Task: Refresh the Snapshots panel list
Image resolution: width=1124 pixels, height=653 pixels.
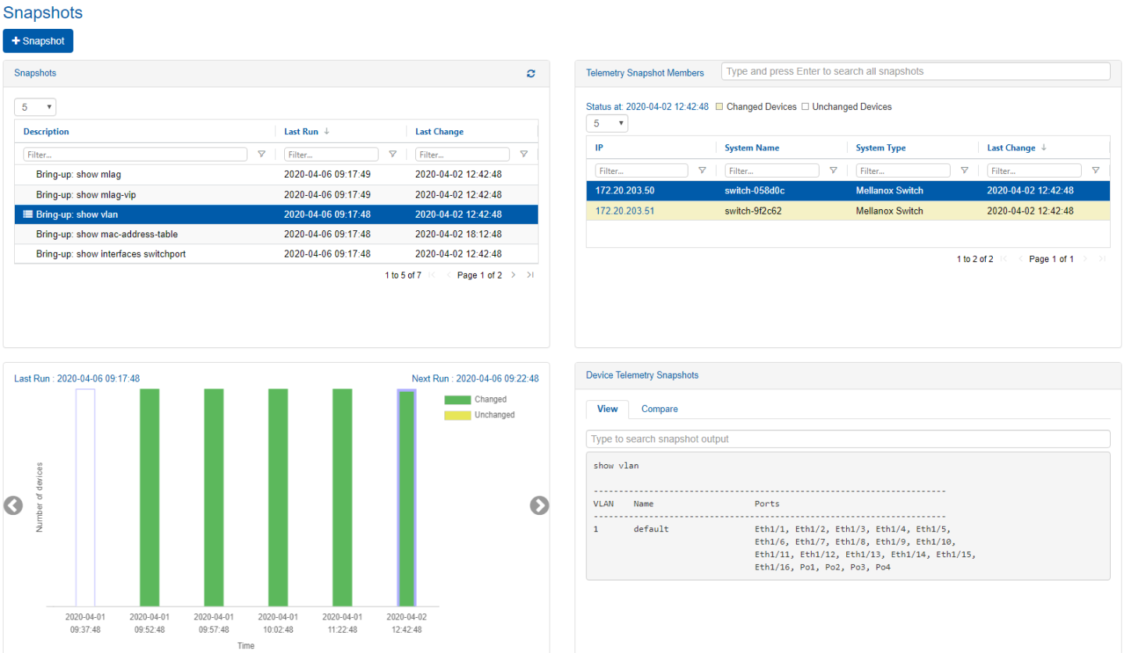Action: pos(531,73)
